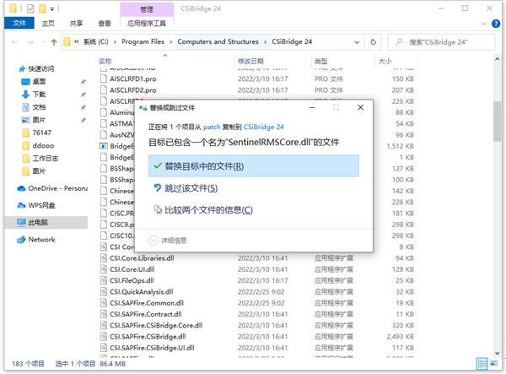Open the 76147 folder in sidebar
506x374 pixels.
click(41, 133)
